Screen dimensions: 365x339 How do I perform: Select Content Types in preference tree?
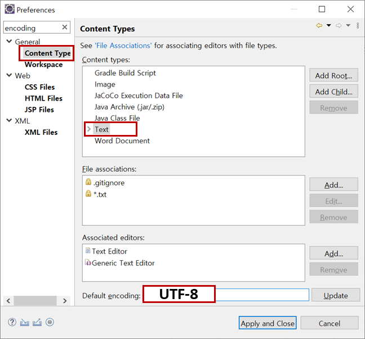47,53
